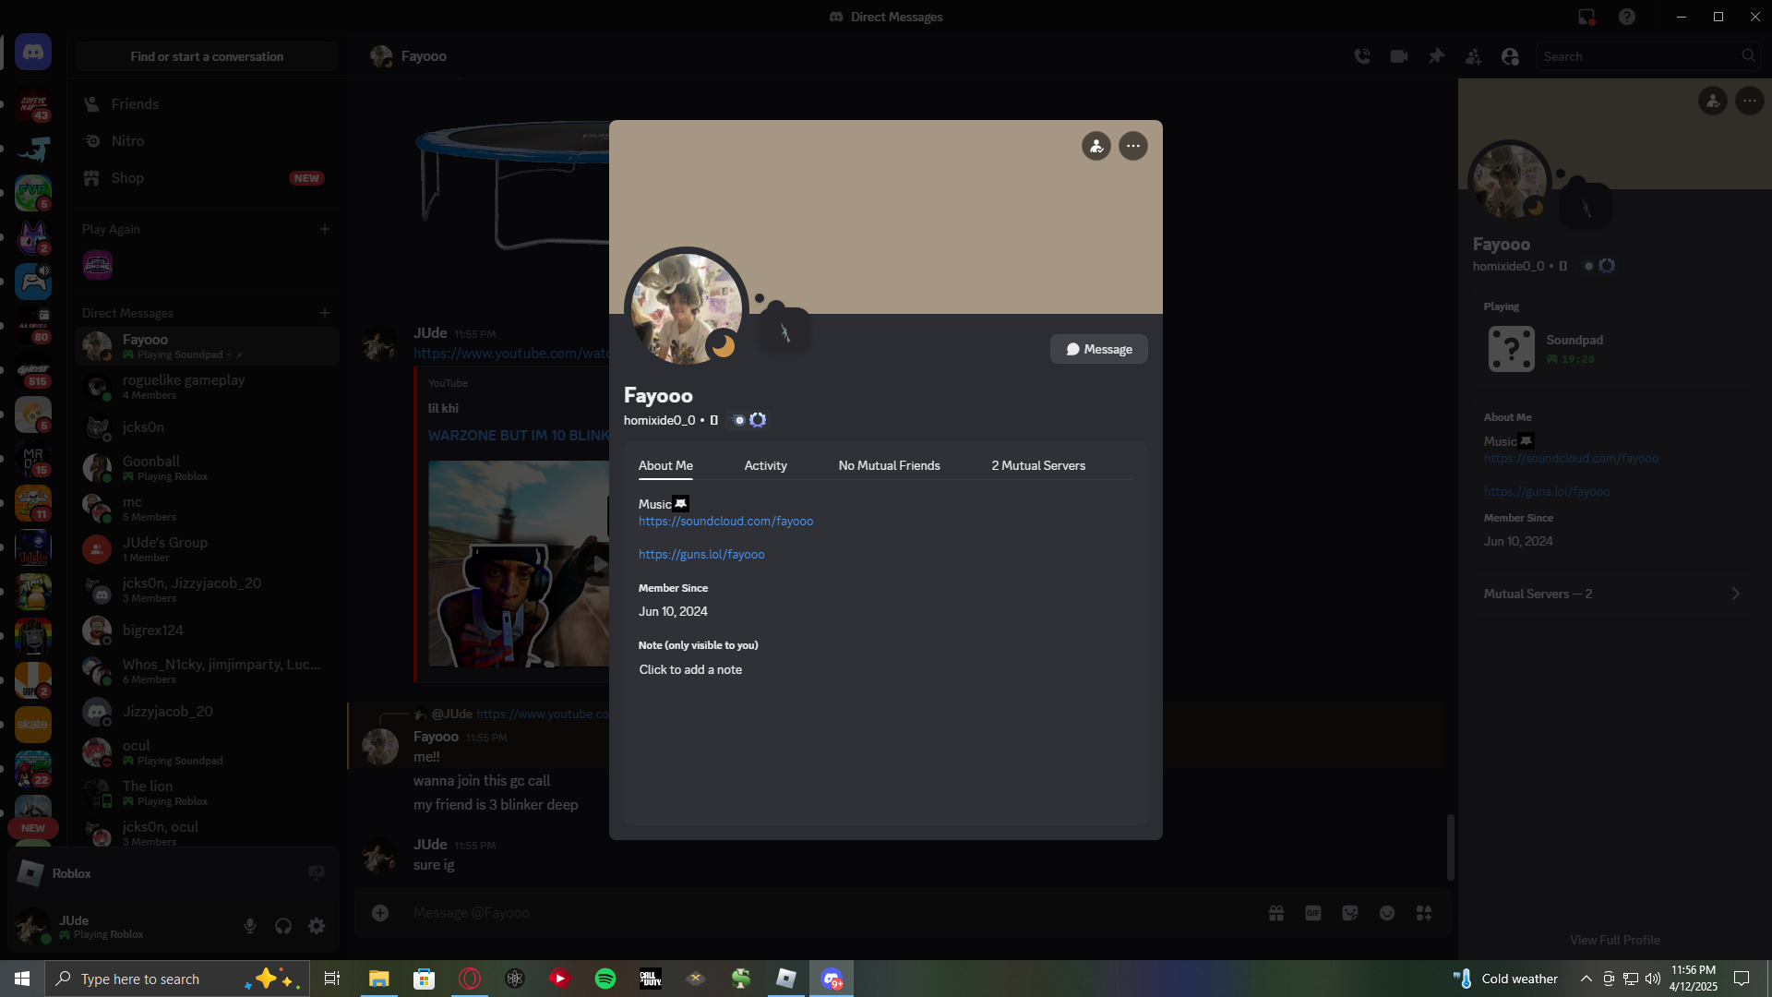Click the NEW unread indicator in server list
Image resolution: width=1772 pixels, height=997 pixels.
tap(33, 828)
